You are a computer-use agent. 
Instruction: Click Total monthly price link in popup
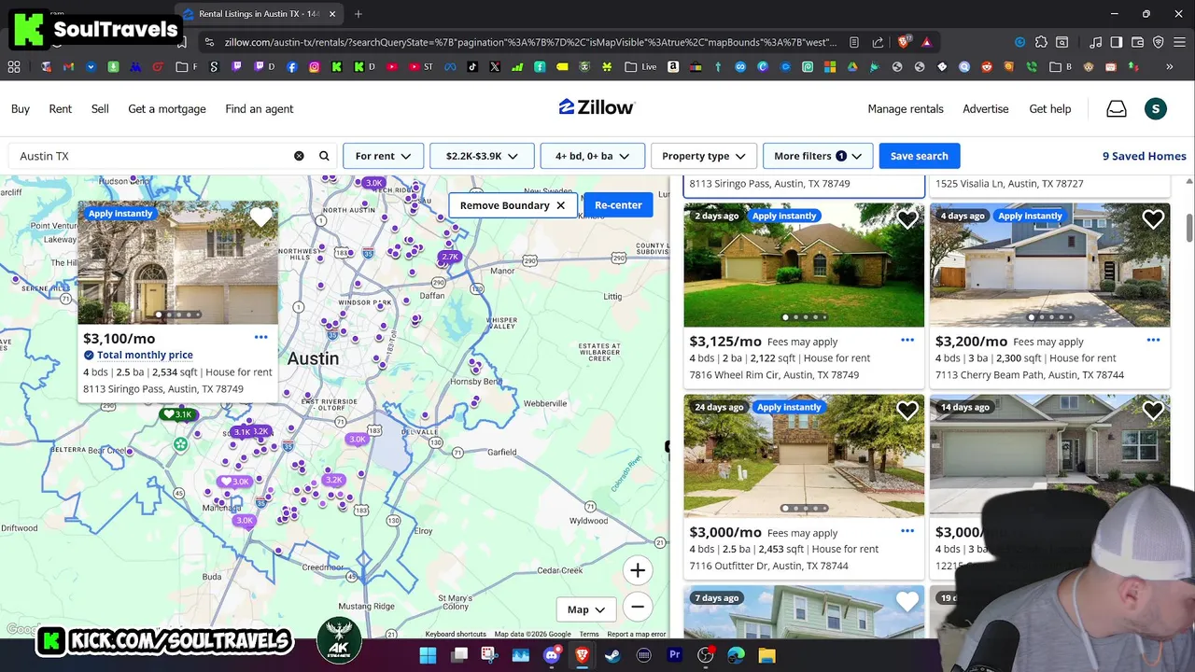tap(145, 355)
